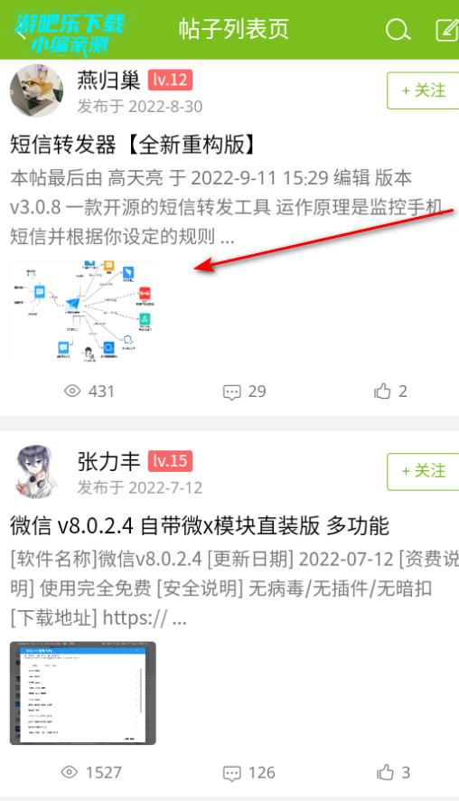Open the search magnifier icon in header

[398, 30]
